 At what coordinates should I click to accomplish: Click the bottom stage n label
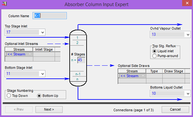[77, 79]
